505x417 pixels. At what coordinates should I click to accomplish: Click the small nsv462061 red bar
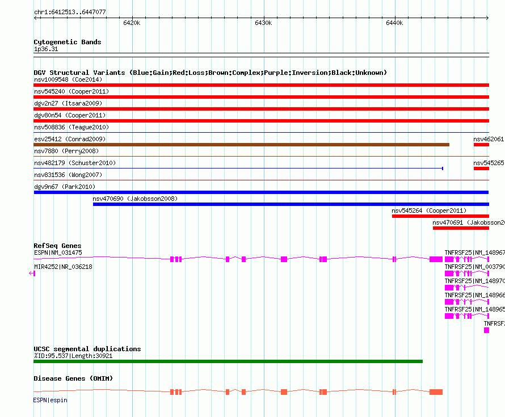coord(481,145)
